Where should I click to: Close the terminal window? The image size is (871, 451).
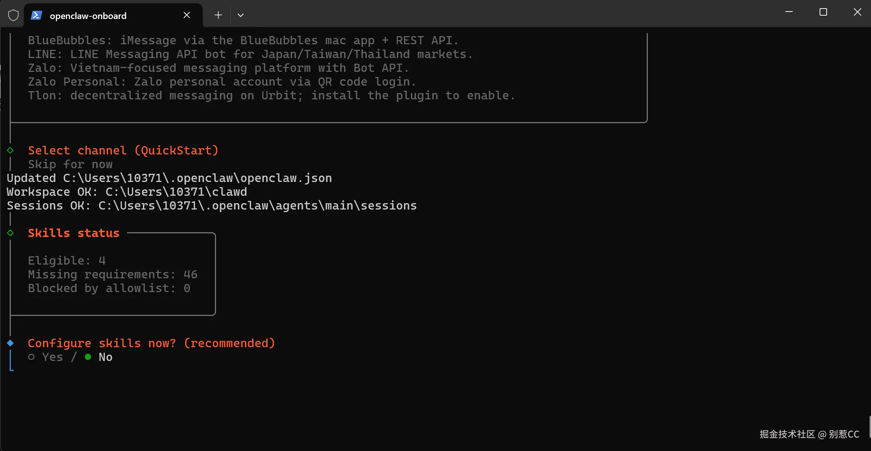pyautogui.click(x=857, y=12)
